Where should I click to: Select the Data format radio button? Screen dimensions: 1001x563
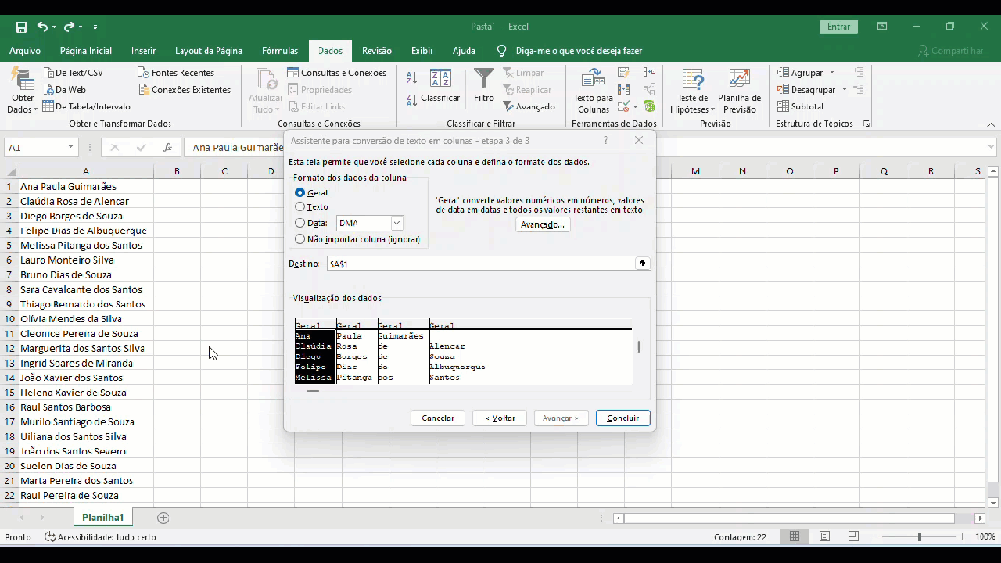click(300, 223)
